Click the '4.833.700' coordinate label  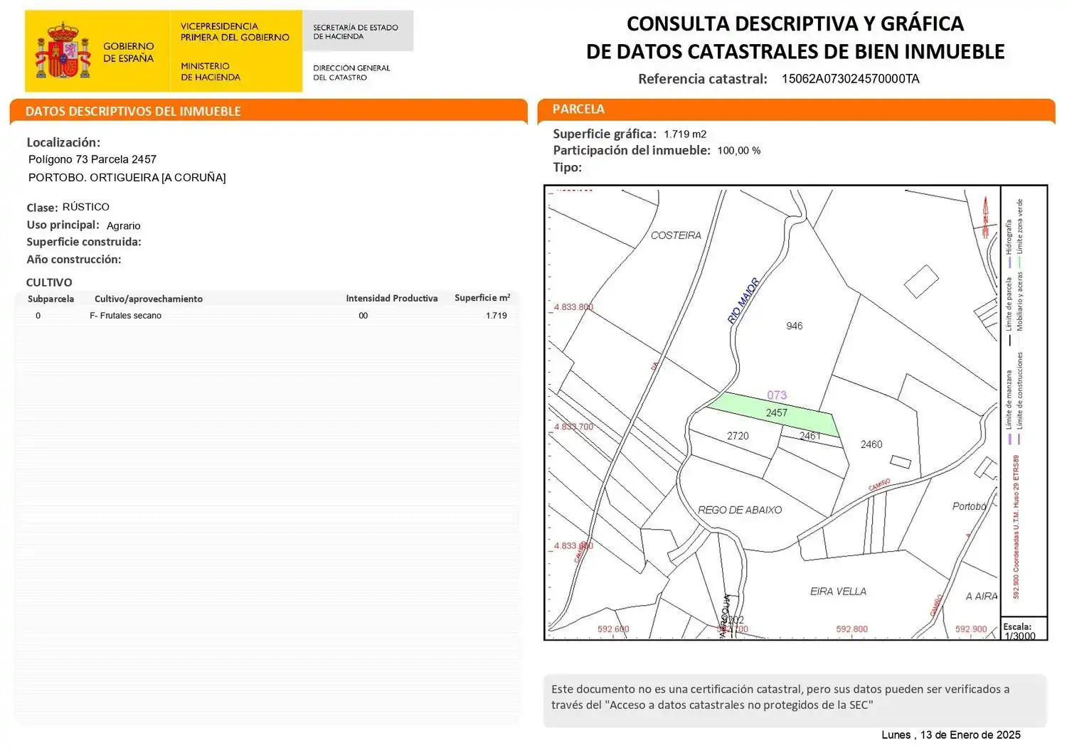pos(573,427)
